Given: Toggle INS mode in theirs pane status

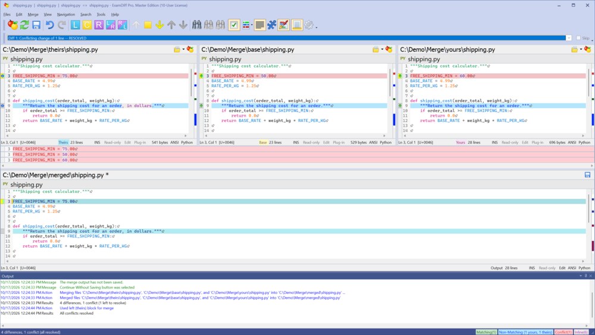Looking at the screenshot, I should (x=97, y=142).
